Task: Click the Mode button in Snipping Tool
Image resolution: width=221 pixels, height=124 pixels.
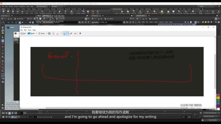Action: [x=31, y=33]
